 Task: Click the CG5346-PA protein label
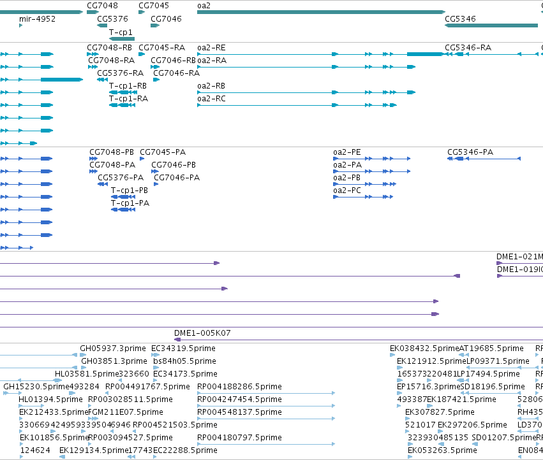point(470,152)
